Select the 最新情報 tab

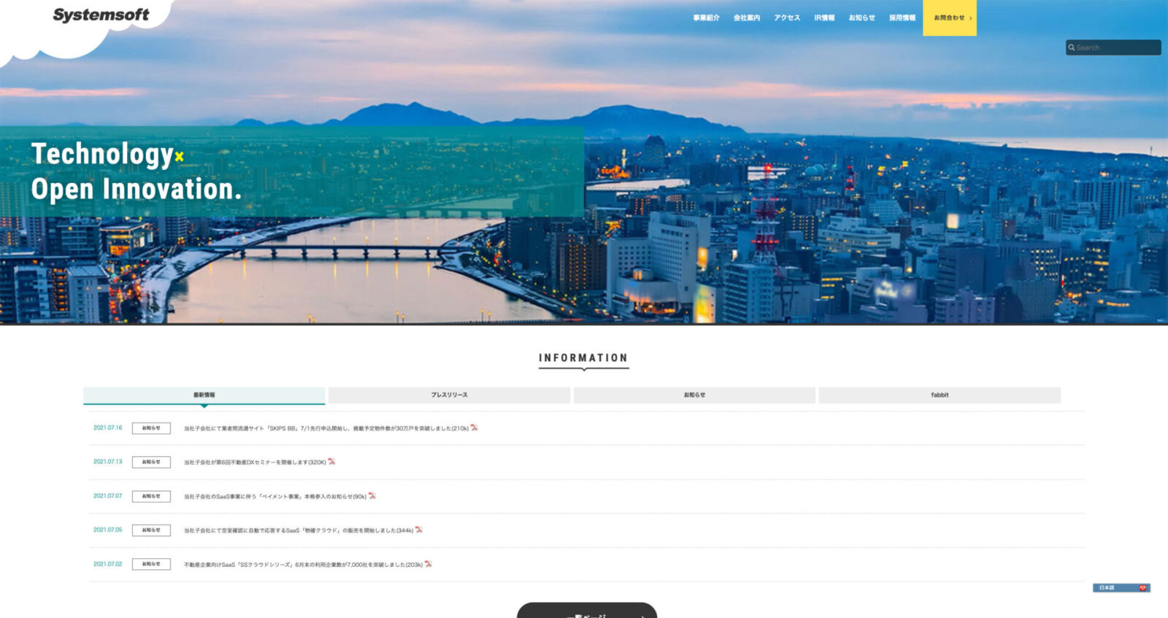204,395
